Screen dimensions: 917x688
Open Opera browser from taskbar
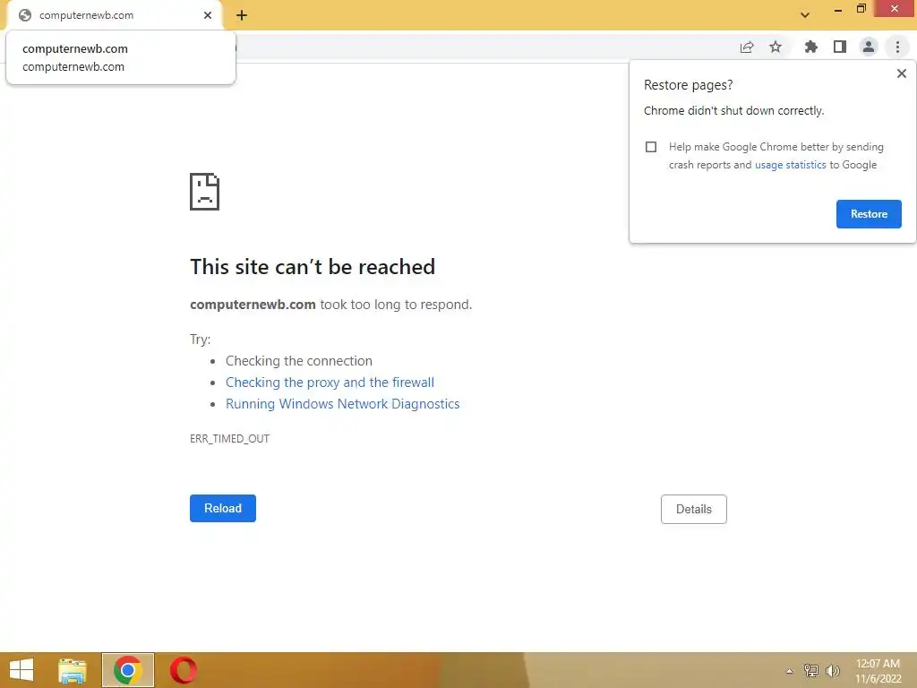(183, 670)
